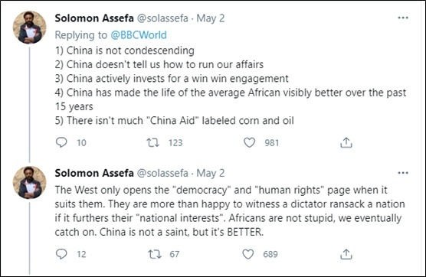
Task: Retweet the second tweet with 67 retweets
Action: pos(154,254)
